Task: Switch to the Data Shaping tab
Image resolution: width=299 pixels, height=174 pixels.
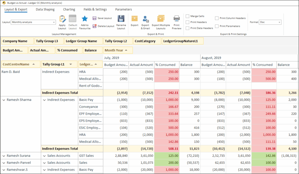Action: [x=45, y=9]
